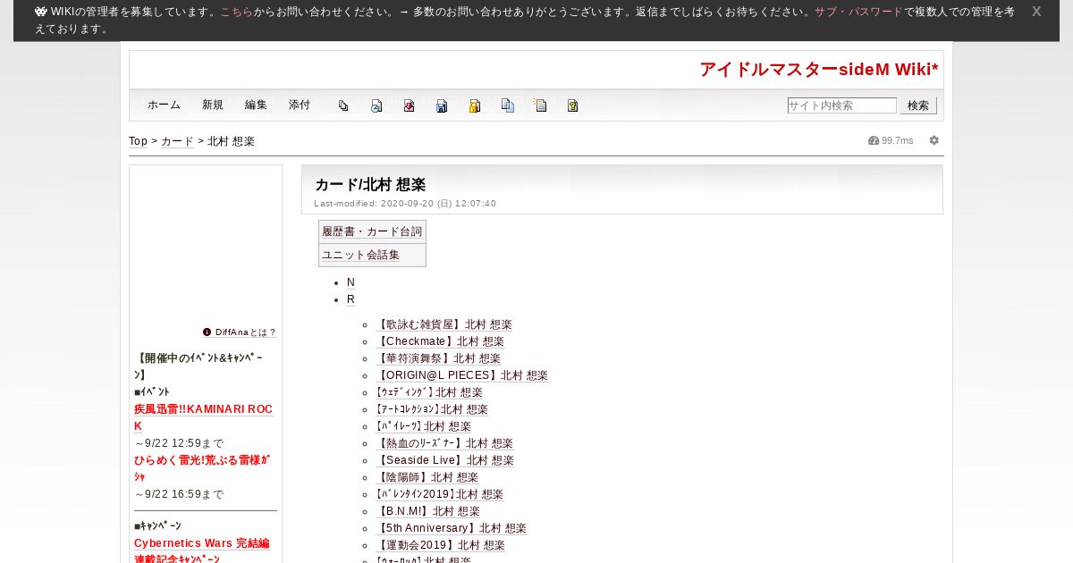This screenshot has height=563, width=1073.
Task: Click the question mark help icon
Action: (573, 105)
